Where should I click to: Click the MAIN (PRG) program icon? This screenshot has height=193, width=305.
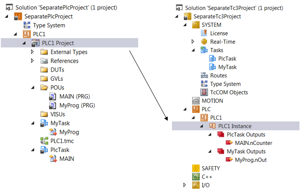53,96
